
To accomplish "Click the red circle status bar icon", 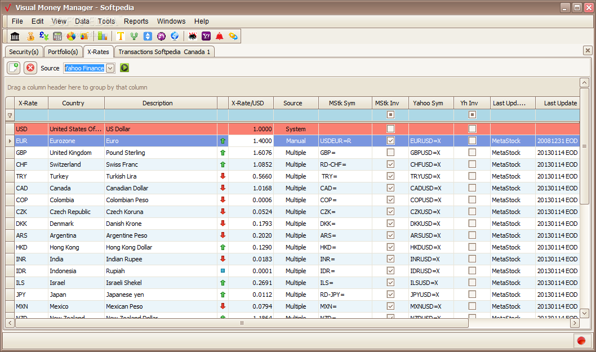I will pos(581,341).
